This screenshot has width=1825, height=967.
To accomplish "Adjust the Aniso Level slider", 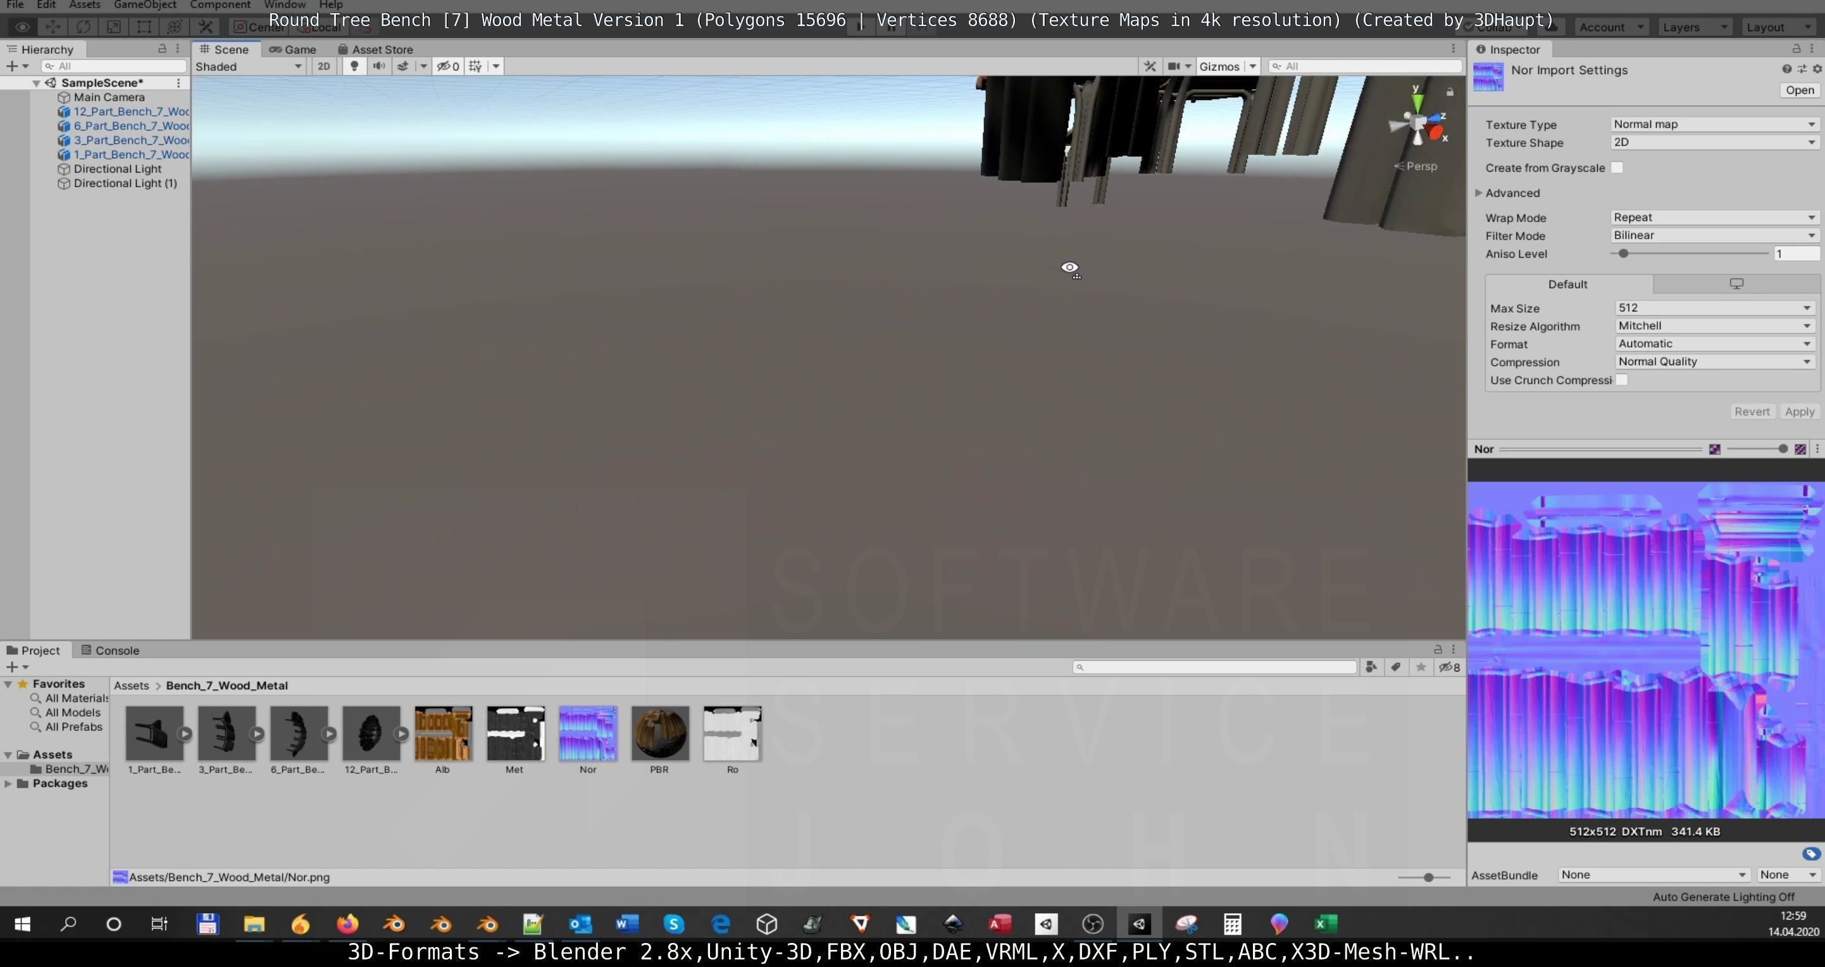I will point(1623,254).
